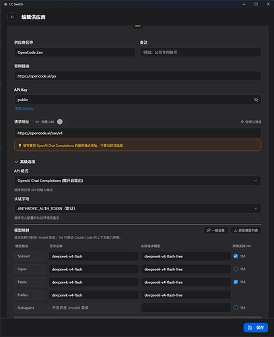
Task: Click the Haiku model role label
Action: click(30, 295)
